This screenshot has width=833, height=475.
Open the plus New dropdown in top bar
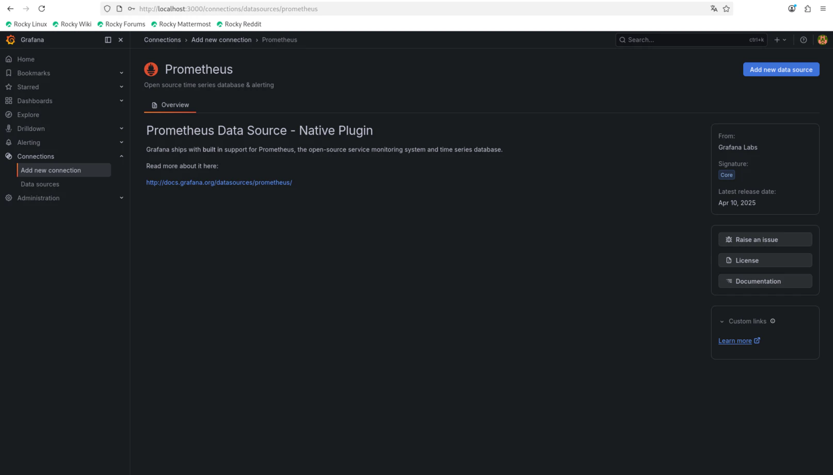tap(780, 40)
